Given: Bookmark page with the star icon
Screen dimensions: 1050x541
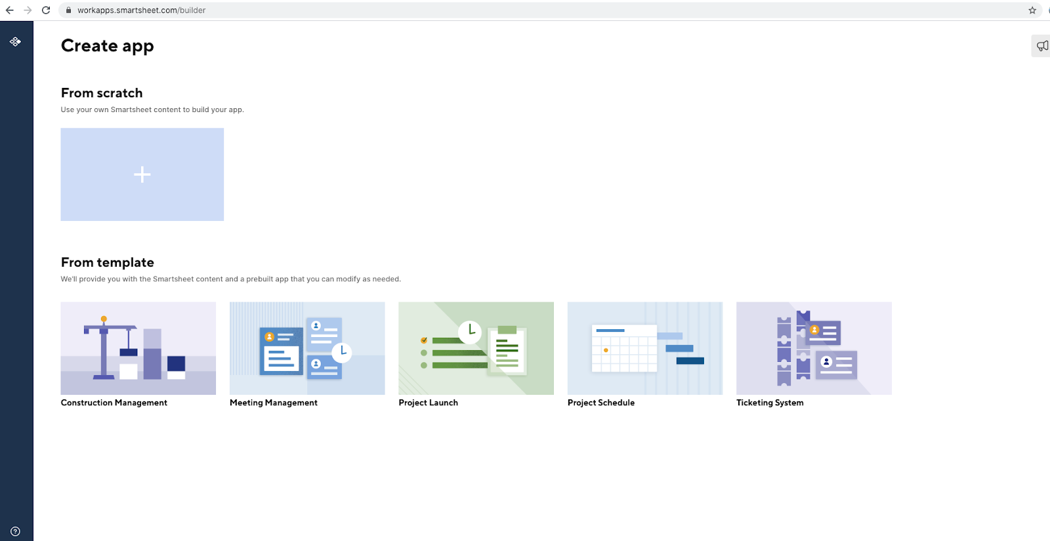Looking at the screenshot, I should [x=1032, y=10].
